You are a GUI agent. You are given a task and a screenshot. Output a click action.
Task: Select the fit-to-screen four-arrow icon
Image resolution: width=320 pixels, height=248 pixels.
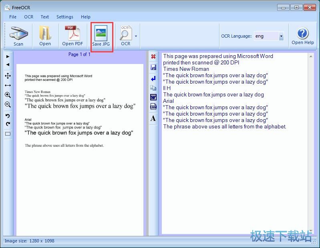click(x=8, y=76)
